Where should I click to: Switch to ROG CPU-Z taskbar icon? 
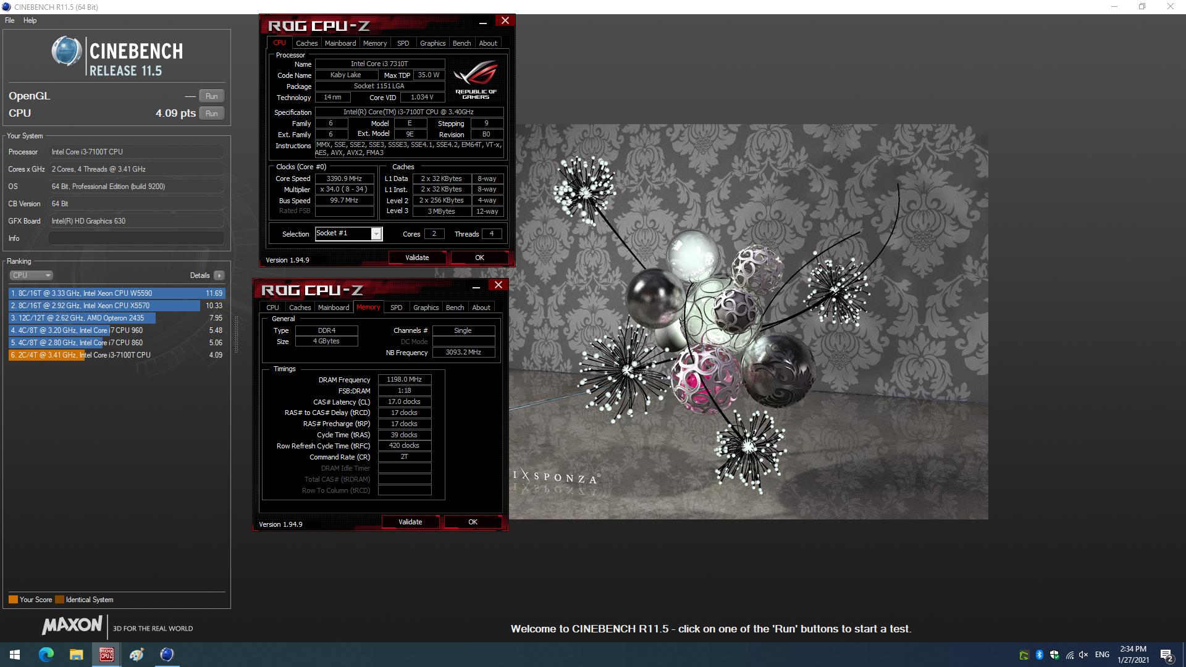tap(107, 655)
